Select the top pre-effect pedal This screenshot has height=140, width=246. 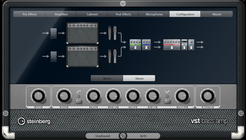pos(54,34)
